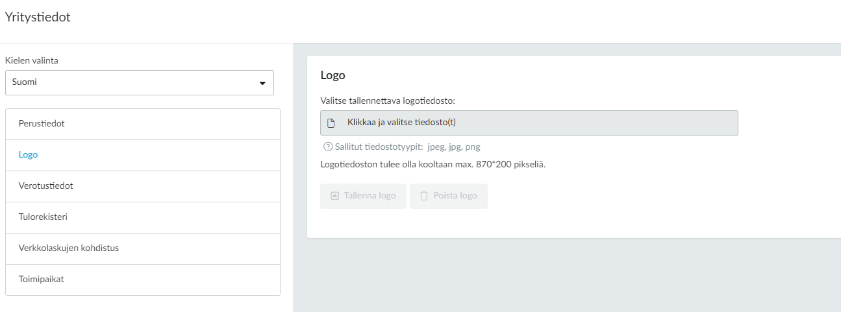The width and height of the screenshot is (841, 312).
Task: Click the question mark help icon
Action: coord(327,147)
